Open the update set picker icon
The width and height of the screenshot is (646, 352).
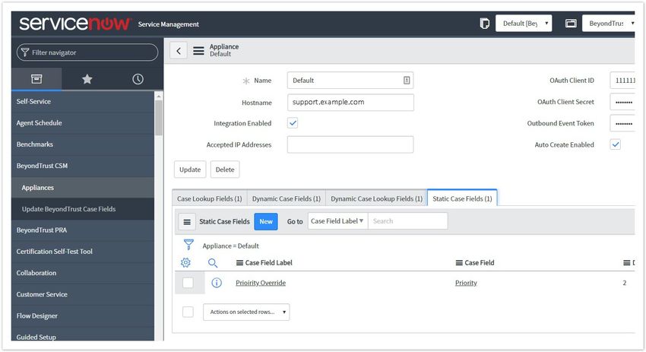point(485,24)
